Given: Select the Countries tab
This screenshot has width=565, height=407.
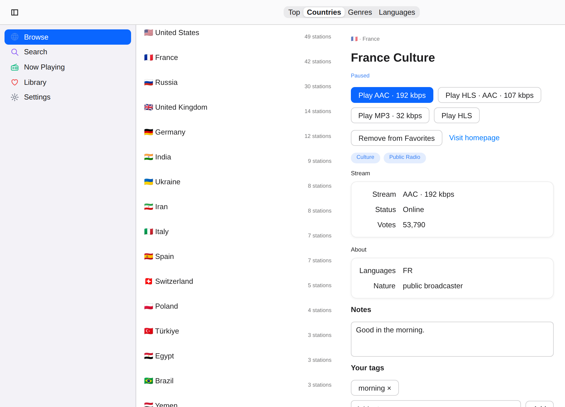Looking at the screenshot, I should (x=324, y=12).
